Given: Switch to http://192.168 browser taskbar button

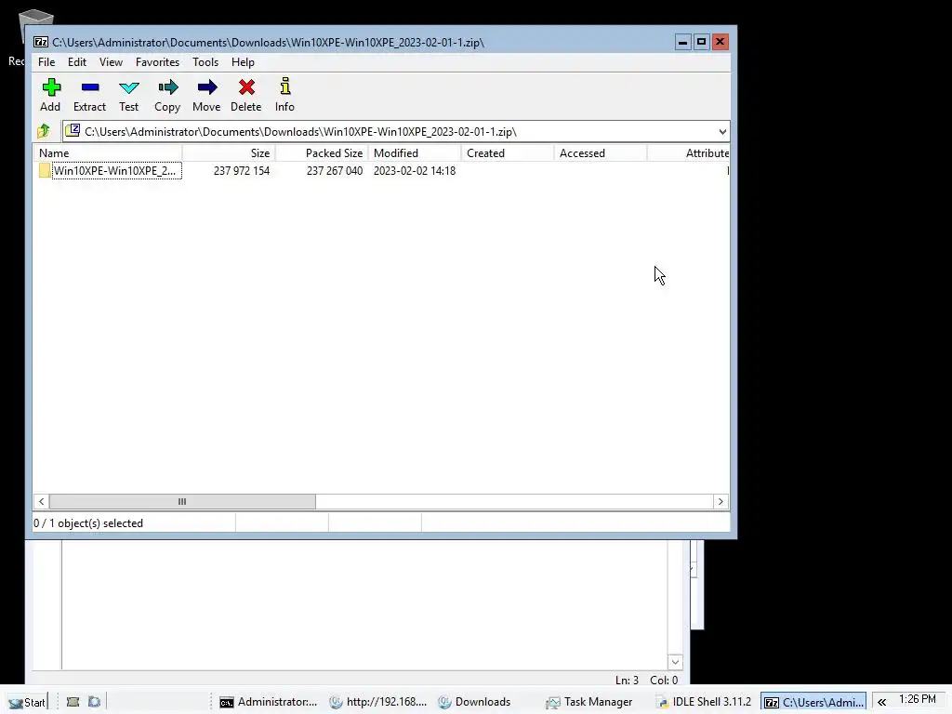Looking at the screenshot, I should (378, 702).
